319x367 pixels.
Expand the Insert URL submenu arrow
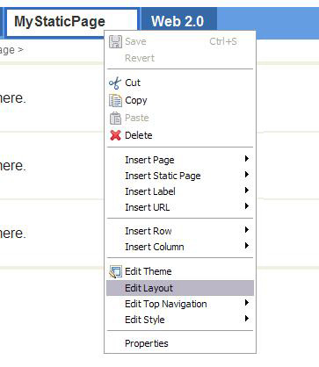[247, 206]
